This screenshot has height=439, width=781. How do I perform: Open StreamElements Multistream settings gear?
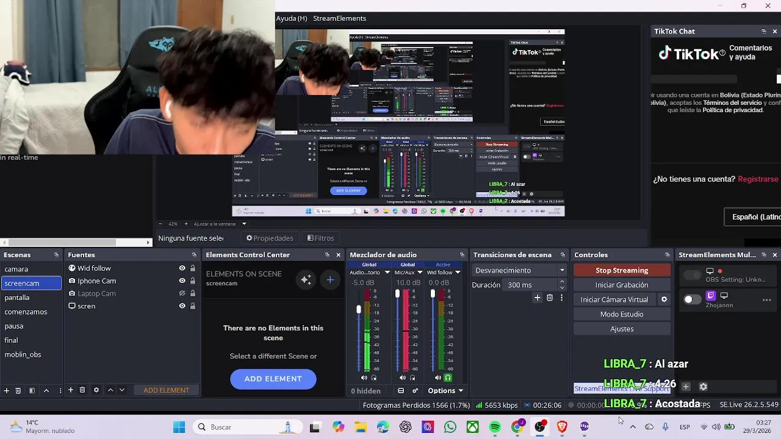(x=703, y=387)
